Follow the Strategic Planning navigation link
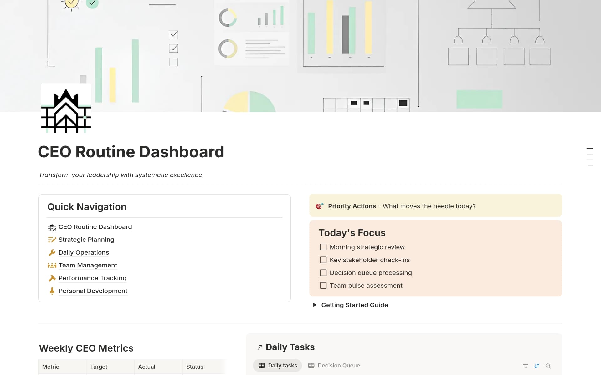Viewport: 601px width, 375px height. [86, 240]
